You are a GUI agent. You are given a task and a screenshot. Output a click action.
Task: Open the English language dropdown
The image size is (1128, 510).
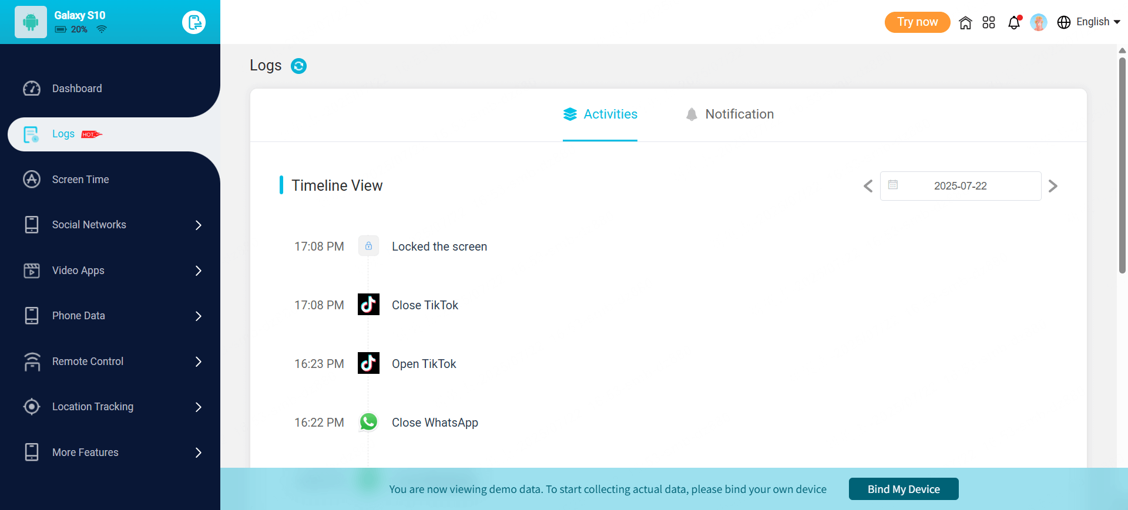pos(1097,22)
